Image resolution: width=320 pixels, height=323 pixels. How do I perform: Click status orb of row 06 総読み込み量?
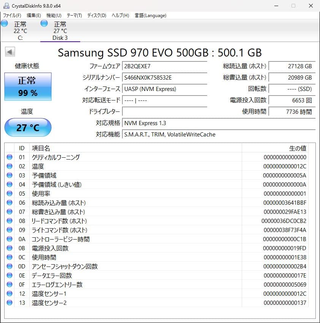tap(10, 202)
